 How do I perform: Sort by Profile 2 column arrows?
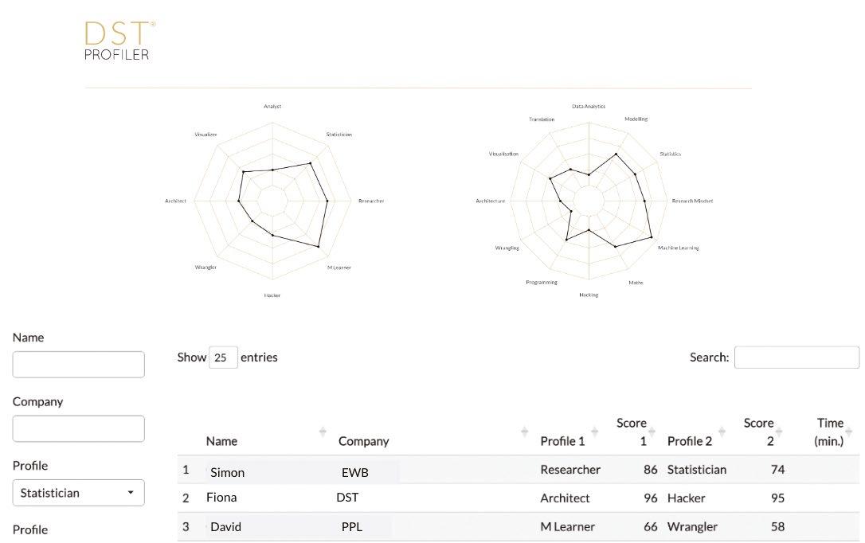[x=722, y=432]
